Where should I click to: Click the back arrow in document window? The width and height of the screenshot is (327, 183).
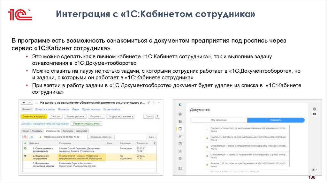point(24,103)
